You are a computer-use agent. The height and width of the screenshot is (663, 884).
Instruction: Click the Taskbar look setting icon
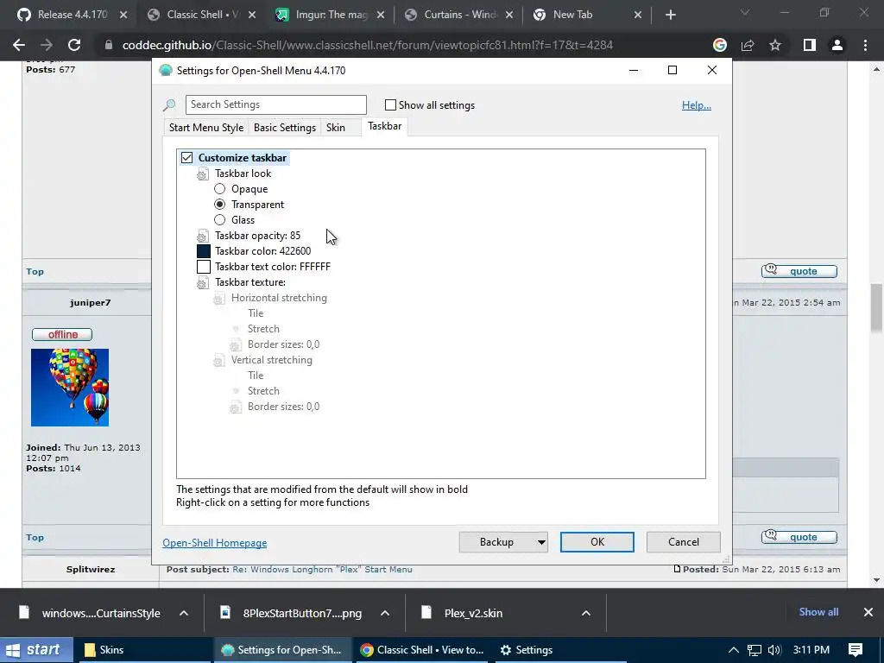pos(203,174)
